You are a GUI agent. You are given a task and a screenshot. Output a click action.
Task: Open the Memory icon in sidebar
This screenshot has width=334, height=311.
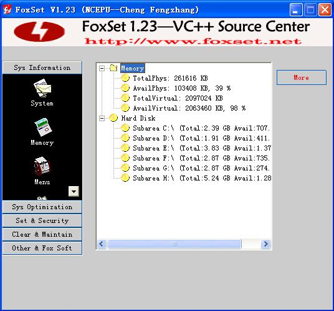43,127
